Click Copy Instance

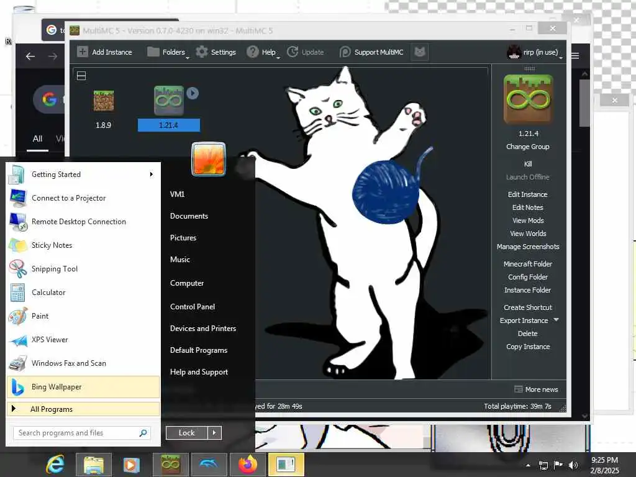[x=528, y=347]
